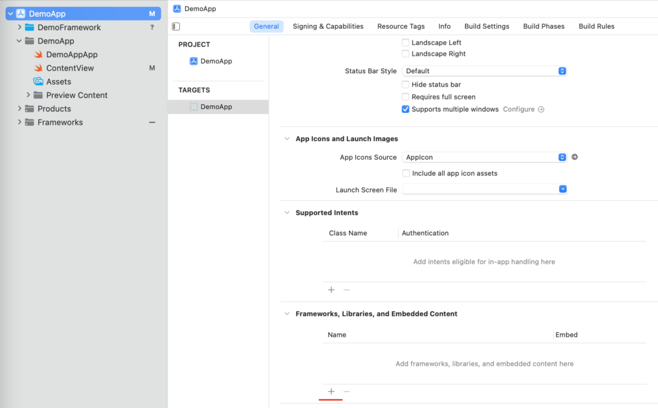The width and height of the screenshot is (658, 408).
Task: Open the Status Bar Style dropdown
Action: [485, 71]
